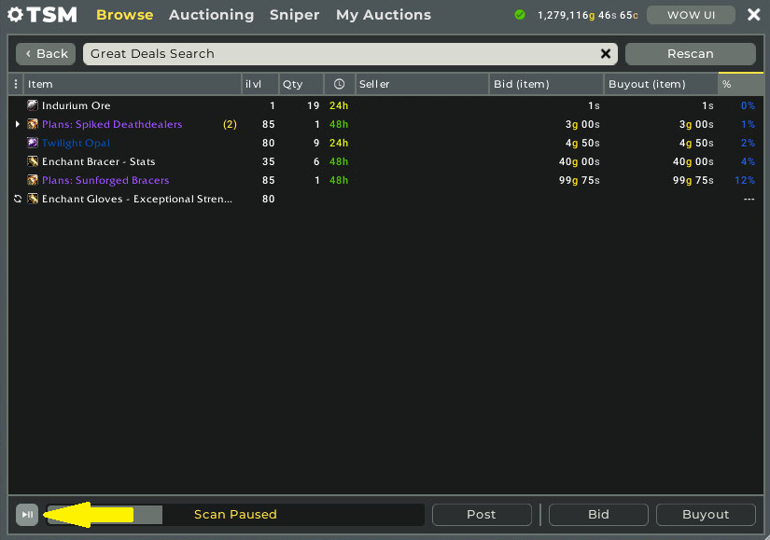
Task: Click the Twilight Opal gem icon
Action: pyautogui.click(x=33, y=143)
